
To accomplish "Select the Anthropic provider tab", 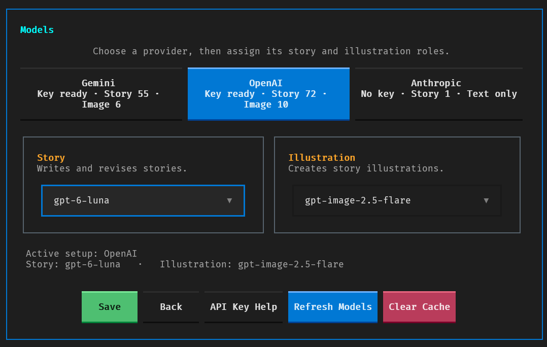I will click(x=439, y=94).
